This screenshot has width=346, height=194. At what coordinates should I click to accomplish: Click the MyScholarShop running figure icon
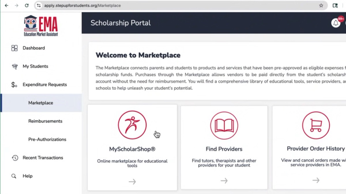point(132,125)
